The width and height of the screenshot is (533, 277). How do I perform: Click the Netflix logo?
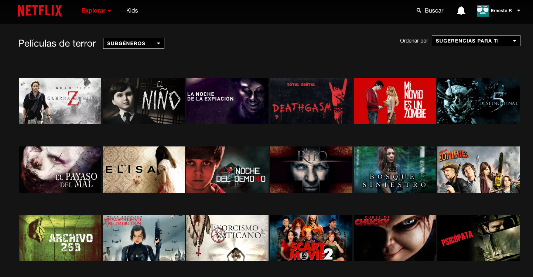point(40,11)
